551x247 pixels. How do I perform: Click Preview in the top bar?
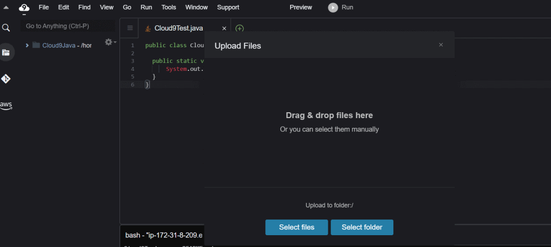click(x=301, y=8)
